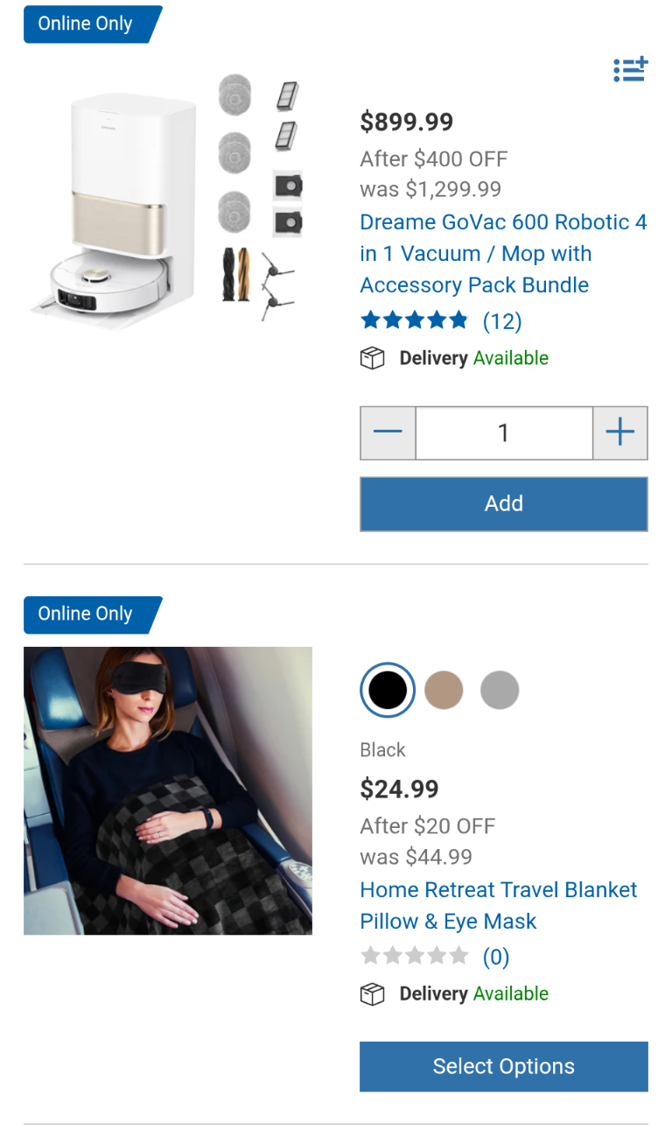This screenshot has width=672, height=1130.
Task: Open the Home Retreat Travel Blanket link
Action: pyautogui.click(x=499, y=905)
